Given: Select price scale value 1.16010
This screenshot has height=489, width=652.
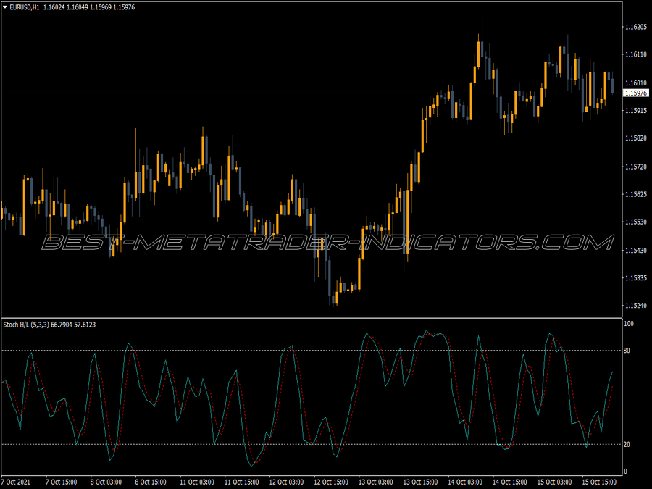Looking at the screenshot, I should click(x=636, y=83).
